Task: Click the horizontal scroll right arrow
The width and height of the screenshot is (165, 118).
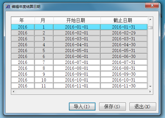Action: pos(150,92)
